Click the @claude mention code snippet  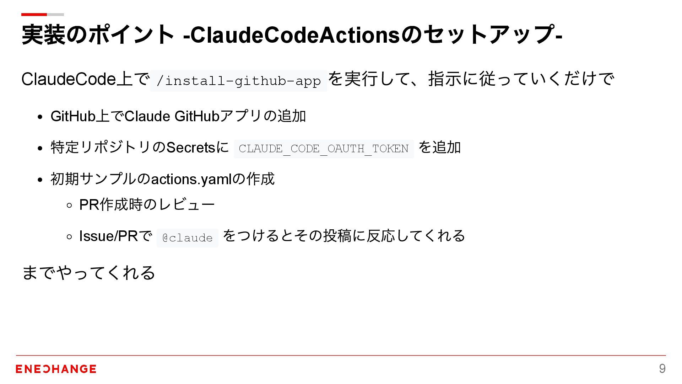(x=187, y=238)
